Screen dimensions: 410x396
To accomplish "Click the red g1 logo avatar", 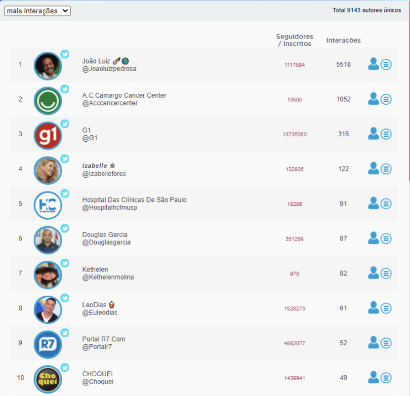I will tap(47, 135).
